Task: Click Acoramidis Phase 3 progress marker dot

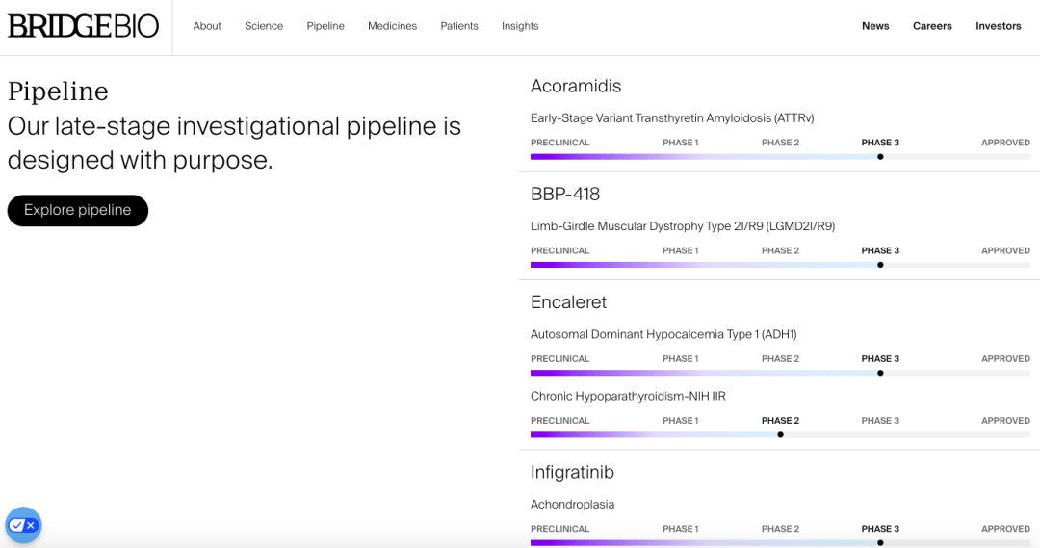Action: coord(880,157)
